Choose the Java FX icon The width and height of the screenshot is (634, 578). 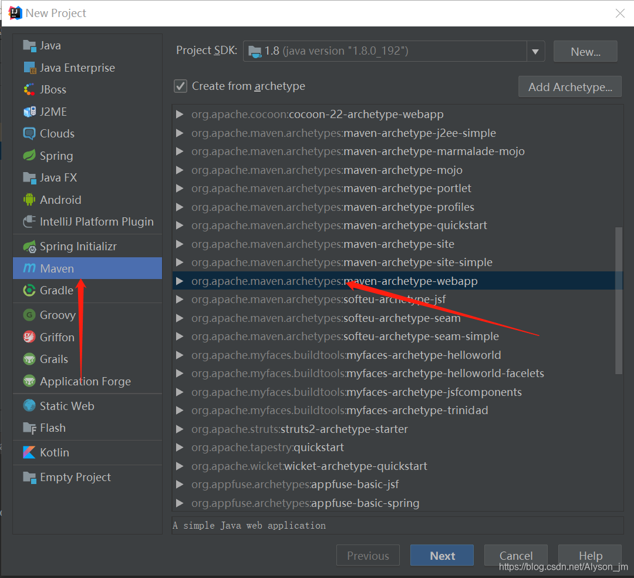tap(29, 177)
